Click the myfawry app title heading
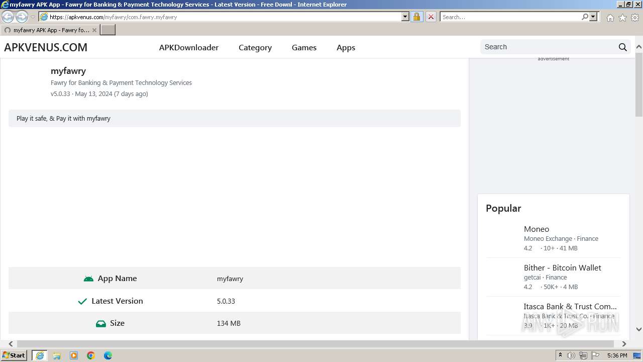The width and height of the screenshot is (643, 362). pos(68,71)
